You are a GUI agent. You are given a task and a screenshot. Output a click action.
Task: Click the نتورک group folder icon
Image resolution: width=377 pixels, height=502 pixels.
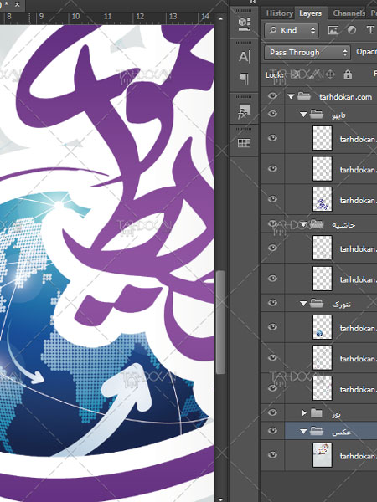[317, 303]
